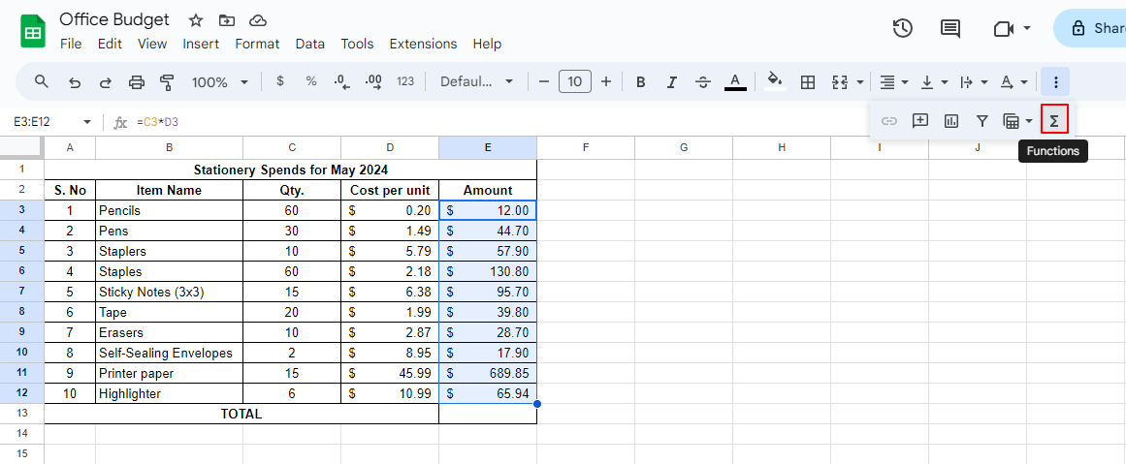Print the spreadsheet
This screenshot has height=464, width=1126.
(137, 81)
